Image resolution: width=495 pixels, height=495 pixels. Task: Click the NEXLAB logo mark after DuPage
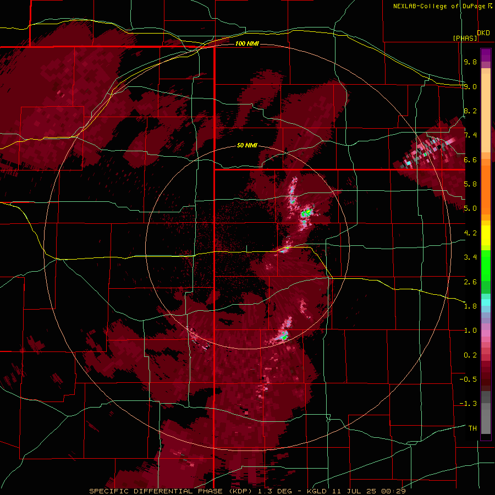pos(490,5)
